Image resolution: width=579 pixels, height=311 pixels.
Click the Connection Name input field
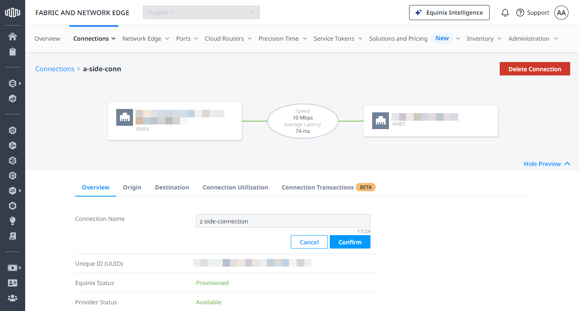pos(283,221)
